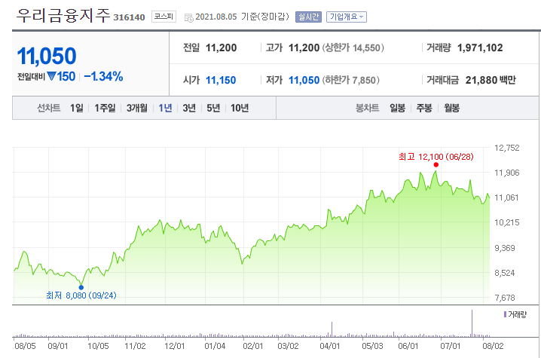541x358 pixels.
Task: Click the blue down-triangle change icon
Action: [x=51, y=76]
